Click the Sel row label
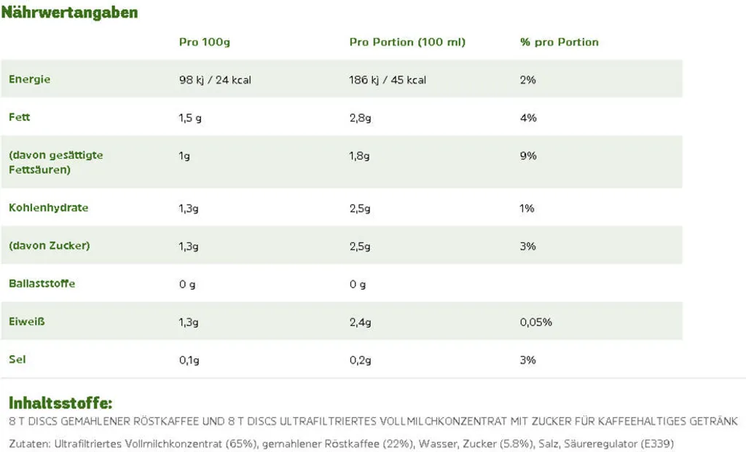This screenshot has width=746, height=452. (x=17, y=360)
